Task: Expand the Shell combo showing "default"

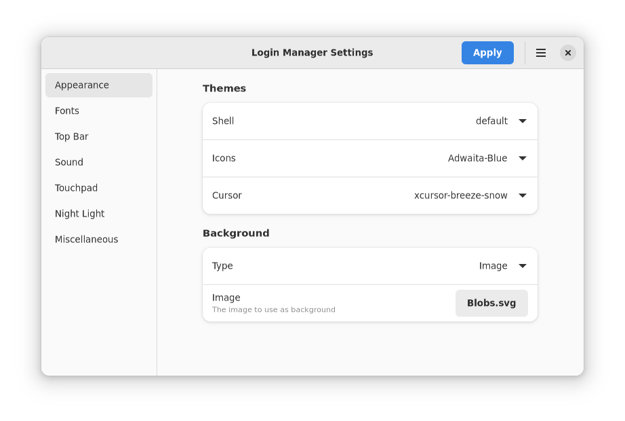Action: click(x=491, y=121)
